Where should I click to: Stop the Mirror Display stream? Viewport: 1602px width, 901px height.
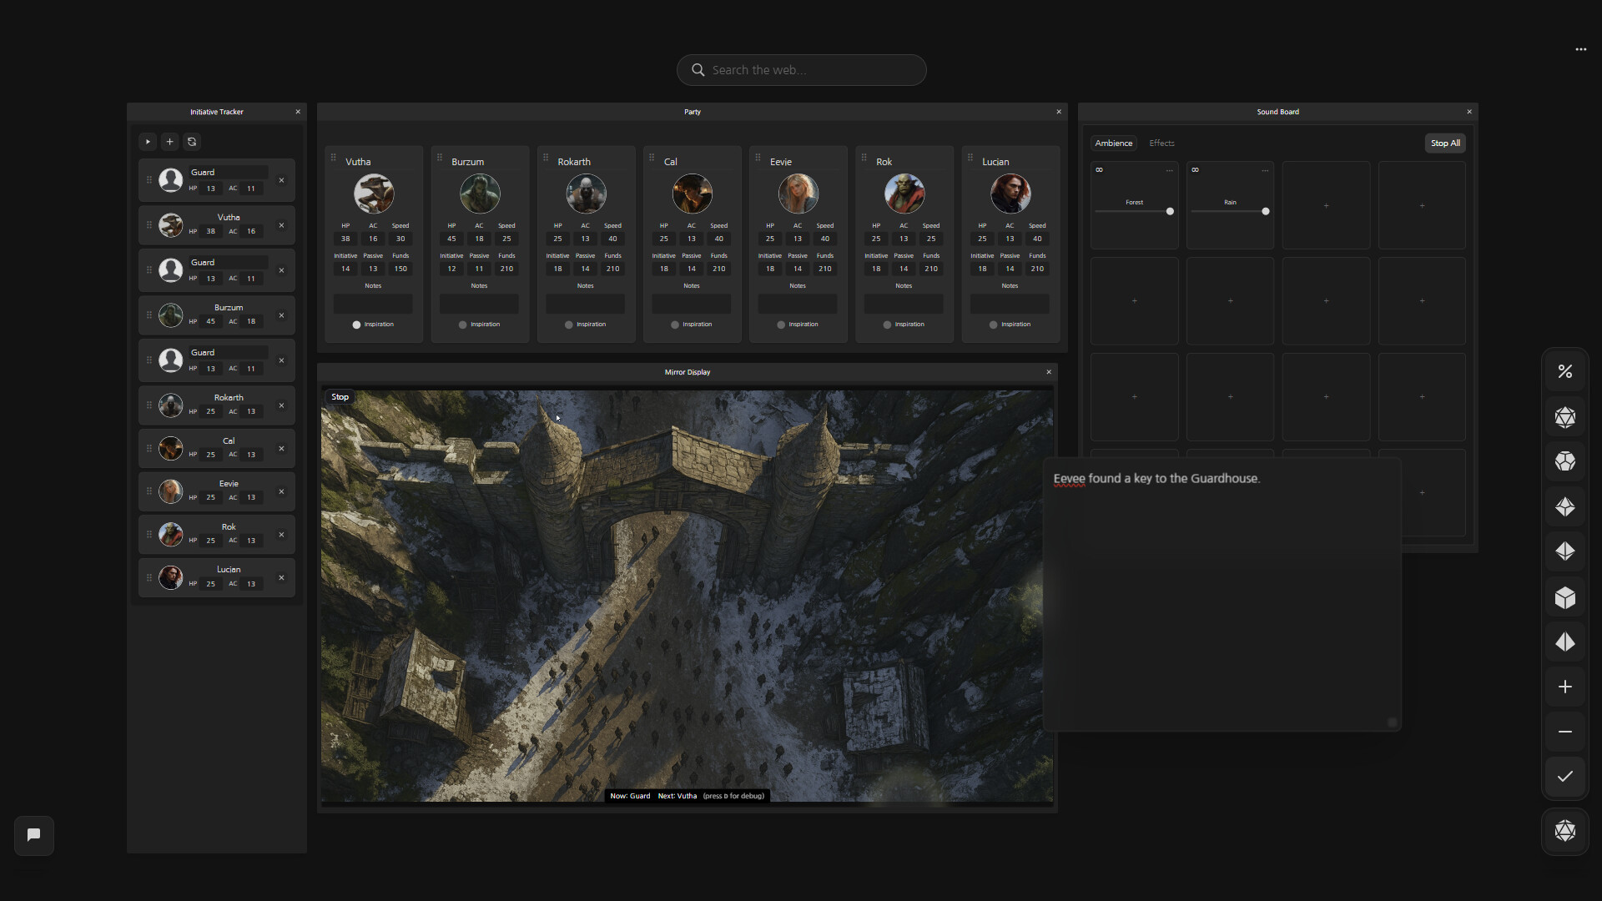pyautogui.click(x=340, y=396)
